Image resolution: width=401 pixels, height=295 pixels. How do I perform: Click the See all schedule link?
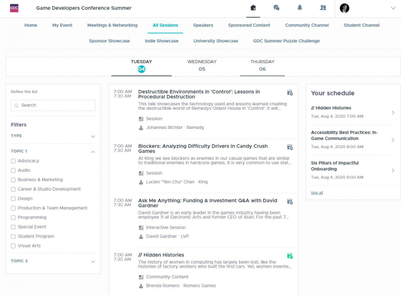point(317,193)
